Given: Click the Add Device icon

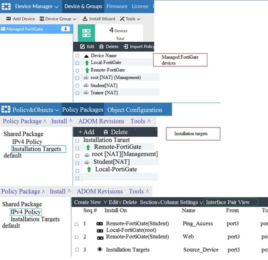Looking at the screenshot, I should (9, 19).
